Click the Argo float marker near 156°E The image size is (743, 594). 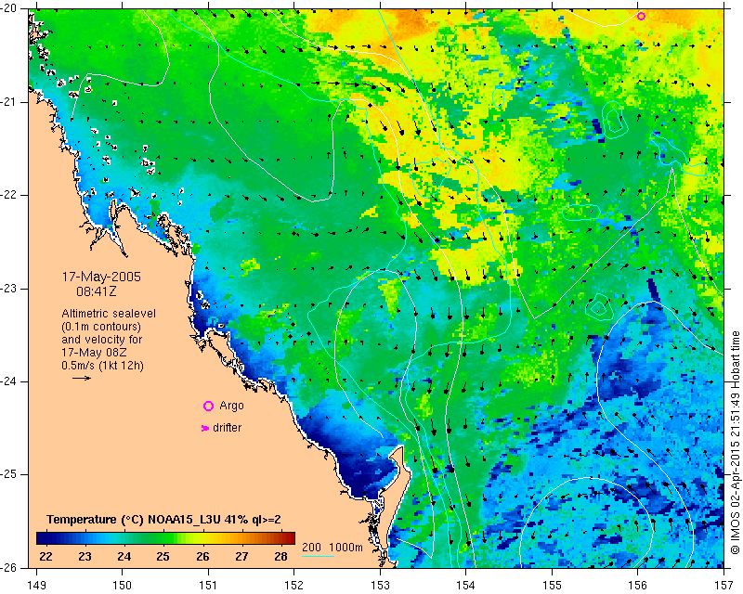click(x=641, y=16)
